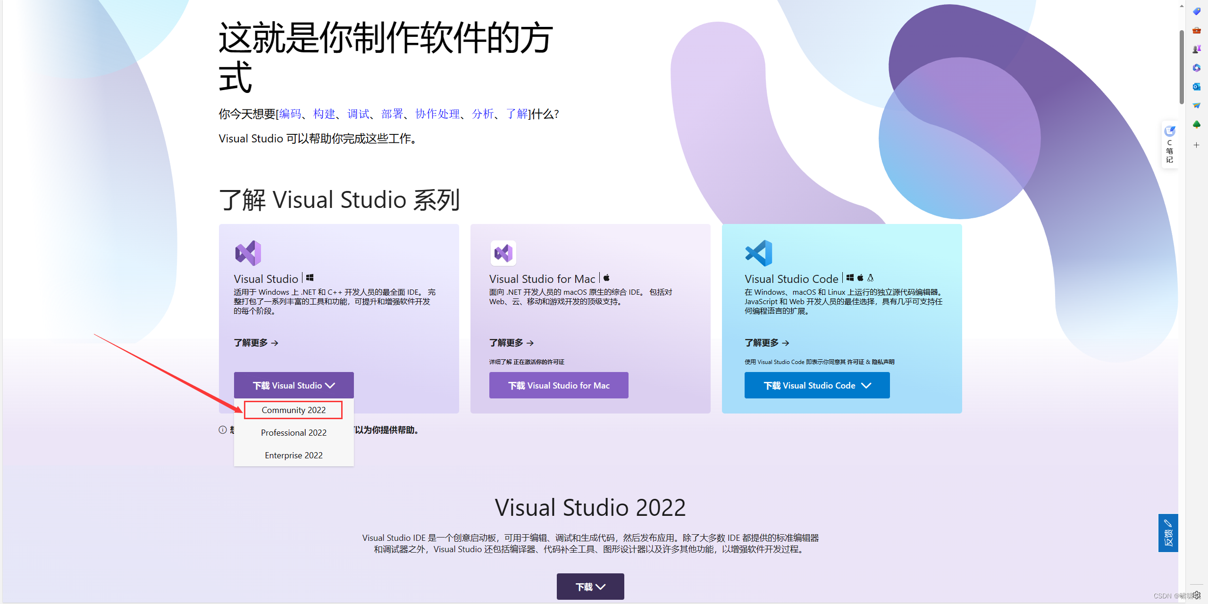Viewport: 1208px width, 604px height.
Task: Click the 这就是你制作软件的方式 headline
Action: click(385, 57)
